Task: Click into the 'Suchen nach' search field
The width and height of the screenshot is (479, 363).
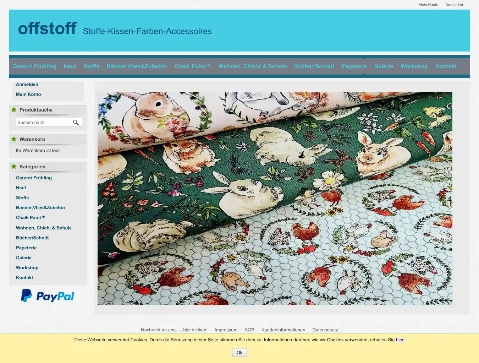Action: (x=43, y=123)
